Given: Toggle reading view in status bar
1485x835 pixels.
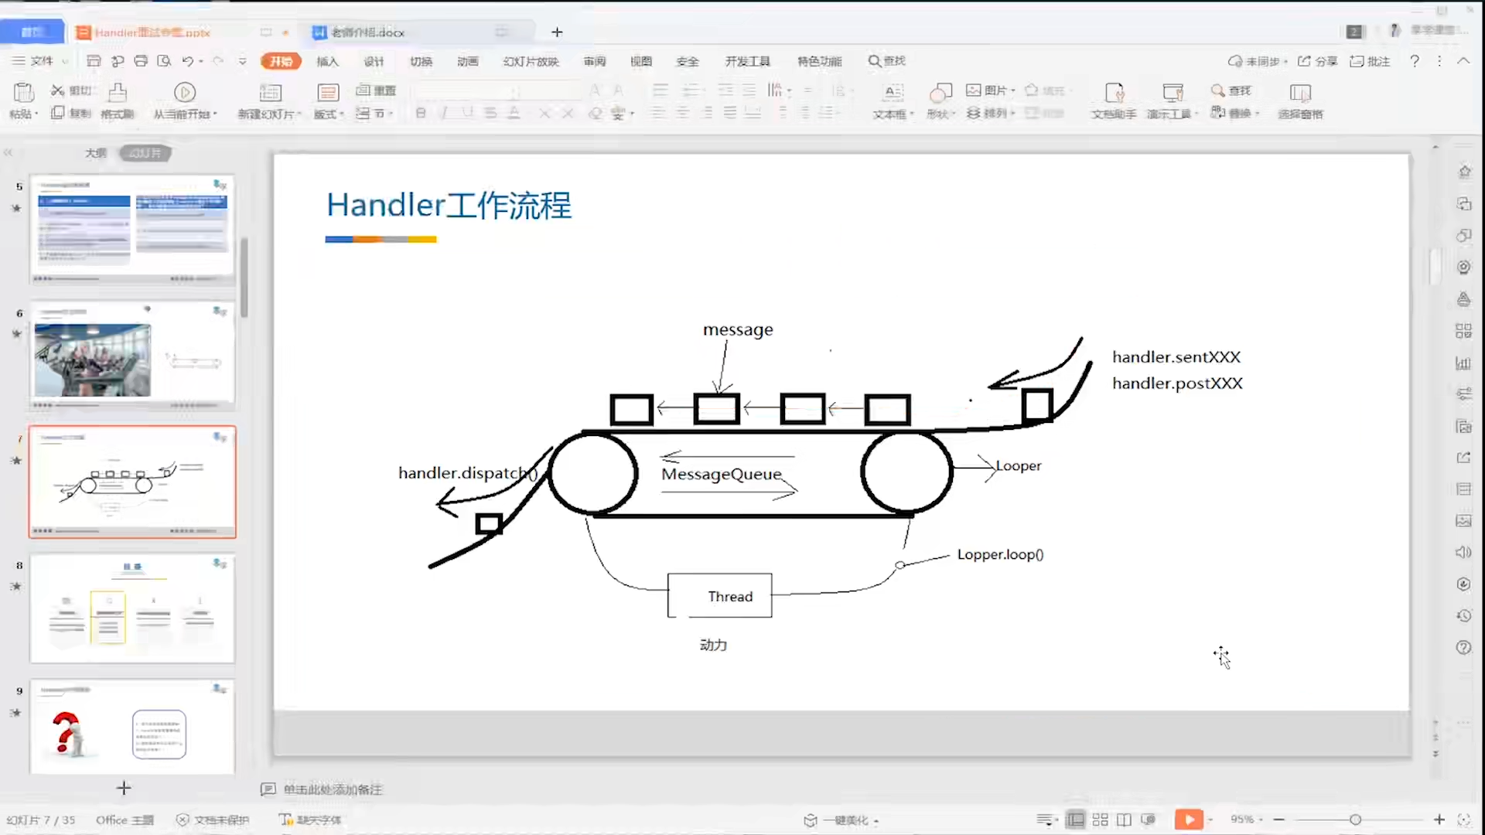Looking at the screenshot, I should coord(1124,820).
